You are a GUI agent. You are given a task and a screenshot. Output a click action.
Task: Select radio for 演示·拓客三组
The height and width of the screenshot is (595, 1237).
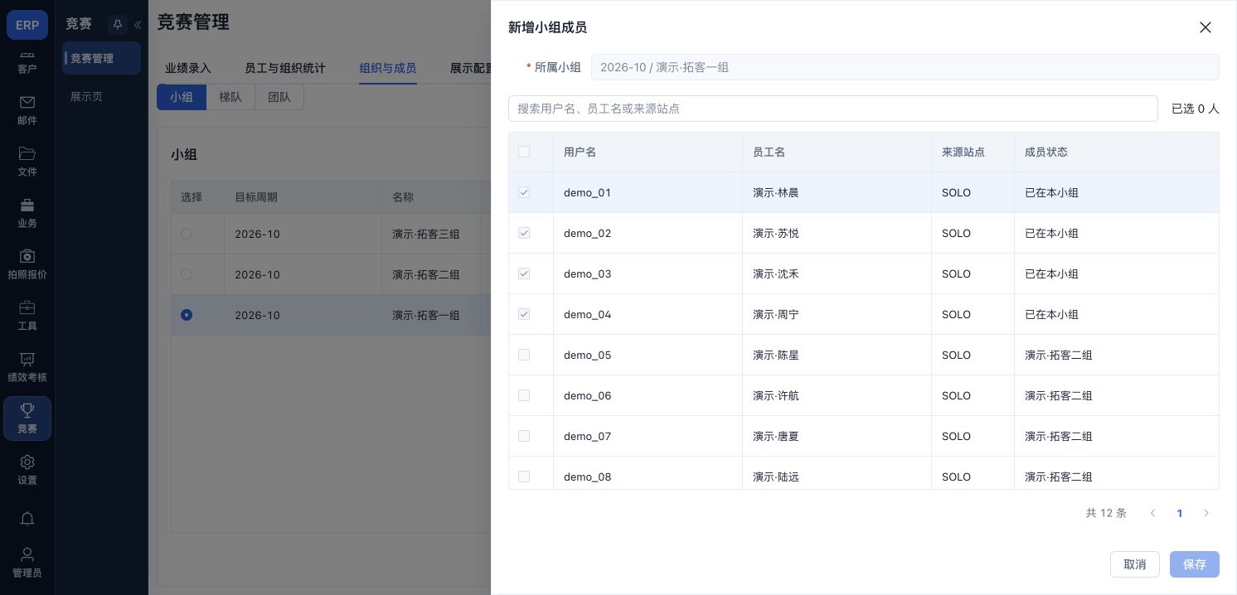pyautogui.click(x=187, y=234)
